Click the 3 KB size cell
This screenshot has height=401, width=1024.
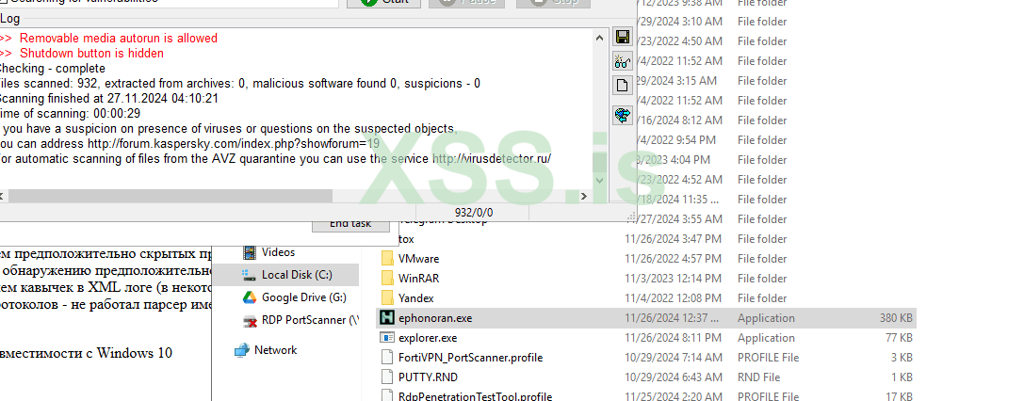[x=902, y=358]
